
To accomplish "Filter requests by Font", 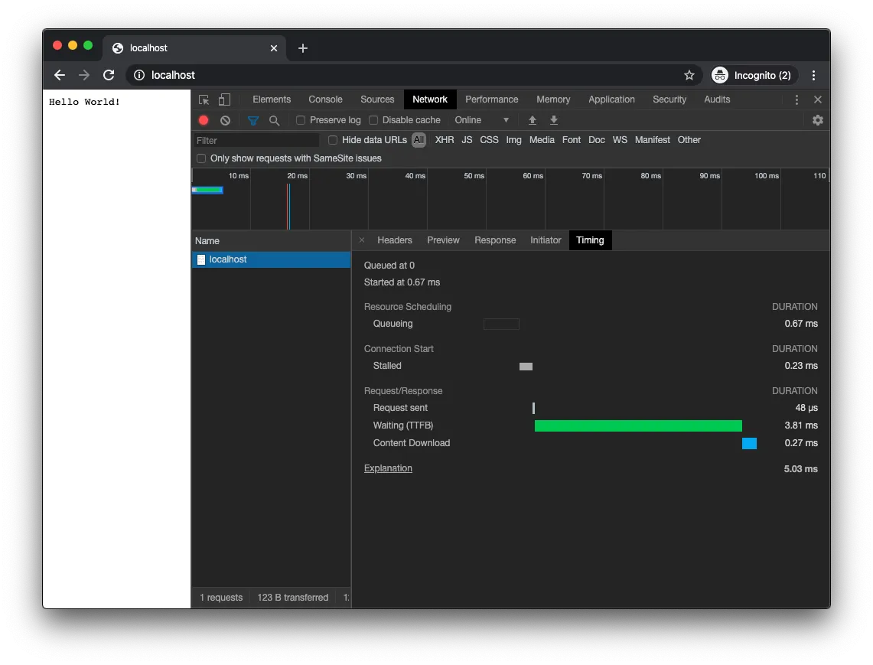I will 572,140.
